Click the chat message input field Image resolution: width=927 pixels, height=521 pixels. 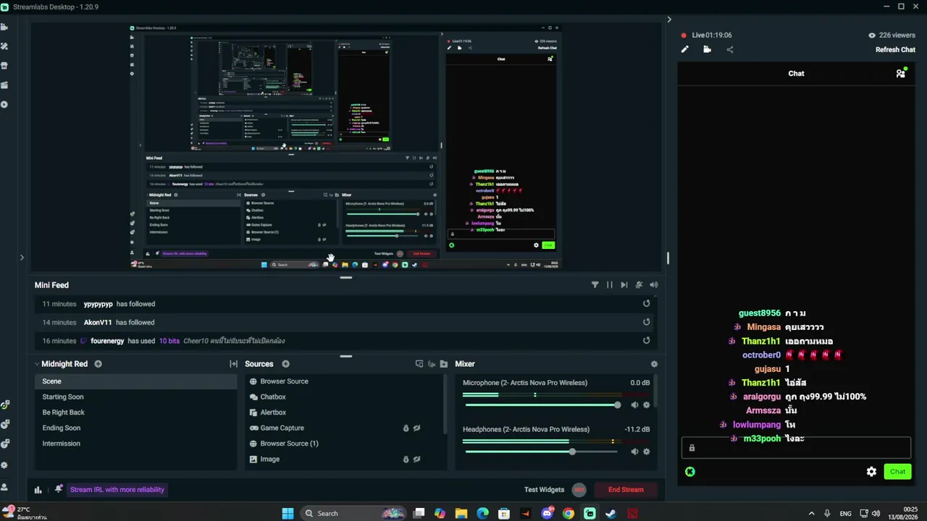pos(796,448)
